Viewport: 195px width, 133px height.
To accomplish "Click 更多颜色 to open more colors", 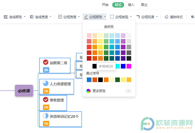I will click(x=99, y=91).
